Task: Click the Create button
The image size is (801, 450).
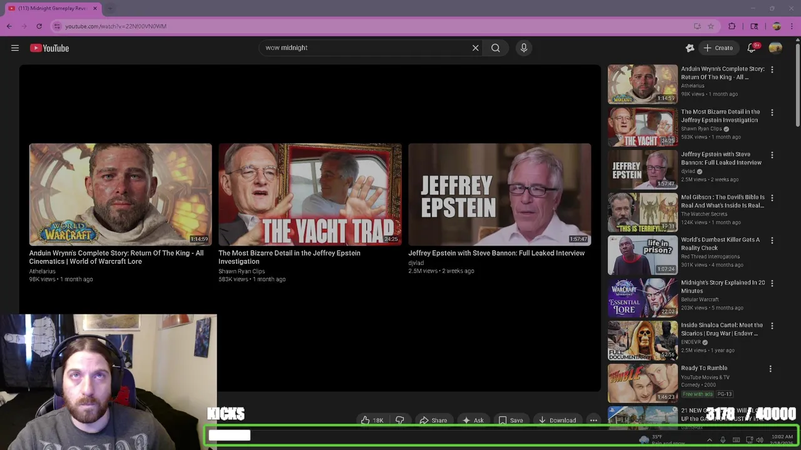Action: point(718,48)
